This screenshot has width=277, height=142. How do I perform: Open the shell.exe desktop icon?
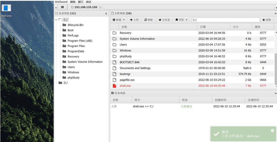(6, 11)
